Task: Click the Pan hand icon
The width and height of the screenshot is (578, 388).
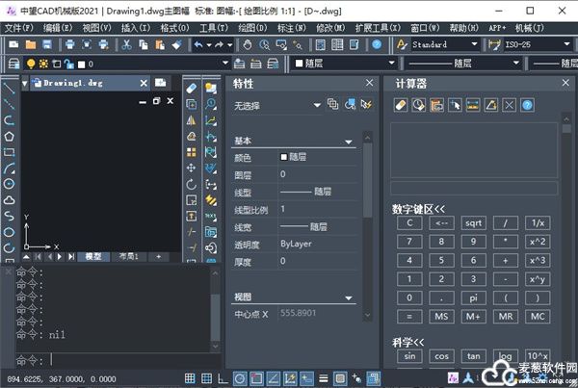Action: point(248,45)
